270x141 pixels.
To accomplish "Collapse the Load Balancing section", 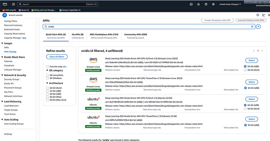I will [2, 101].
